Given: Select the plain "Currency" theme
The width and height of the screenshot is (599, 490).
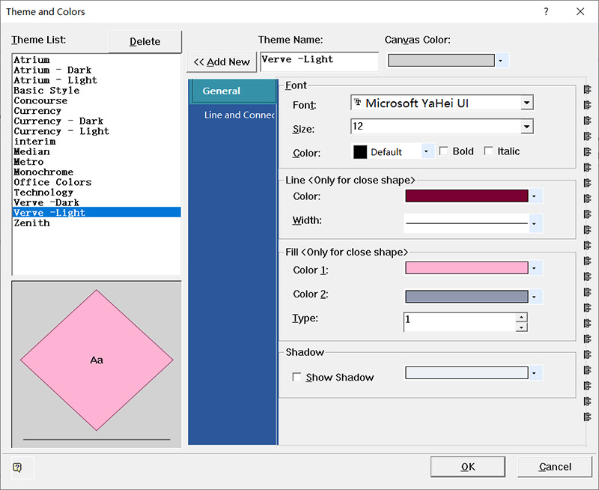Looking at the screenshot, I should pos(97,111).
